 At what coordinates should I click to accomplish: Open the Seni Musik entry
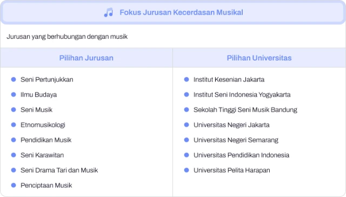point(36,110)
